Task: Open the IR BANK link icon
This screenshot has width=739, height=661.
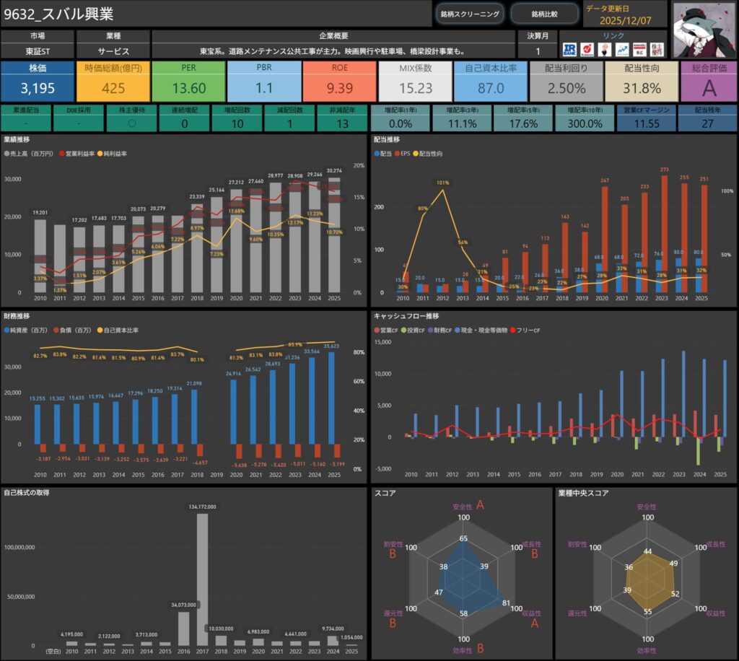Action: (x=569, y=49)
